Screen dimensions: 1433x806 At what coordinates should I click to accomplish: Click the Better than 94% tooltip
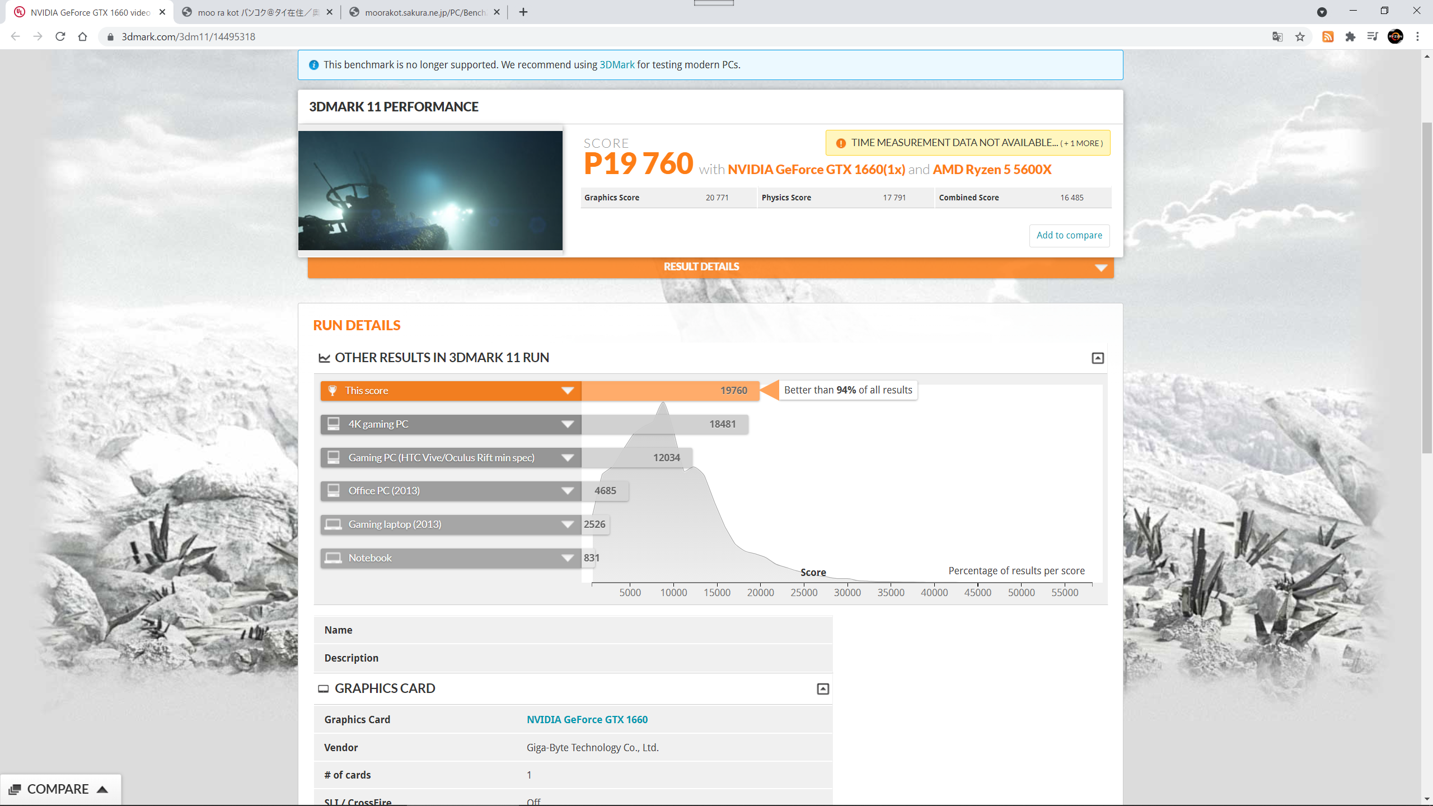(848, 390)
